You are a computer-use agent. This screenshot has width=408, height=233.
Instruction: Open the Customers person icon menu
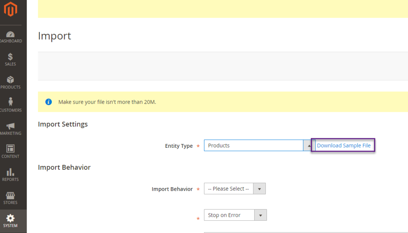(10, 105)
